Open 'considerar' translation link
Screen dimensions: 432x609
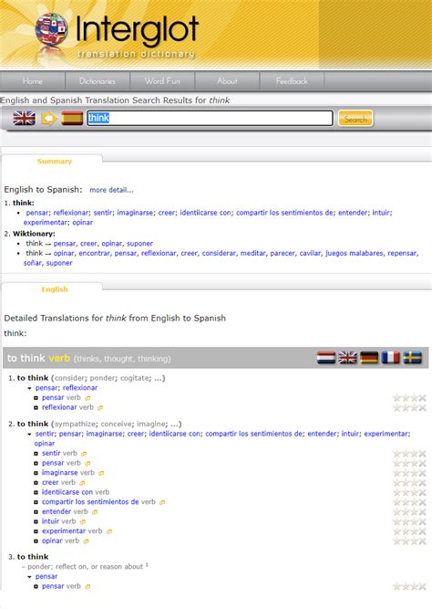pos(219,253)
